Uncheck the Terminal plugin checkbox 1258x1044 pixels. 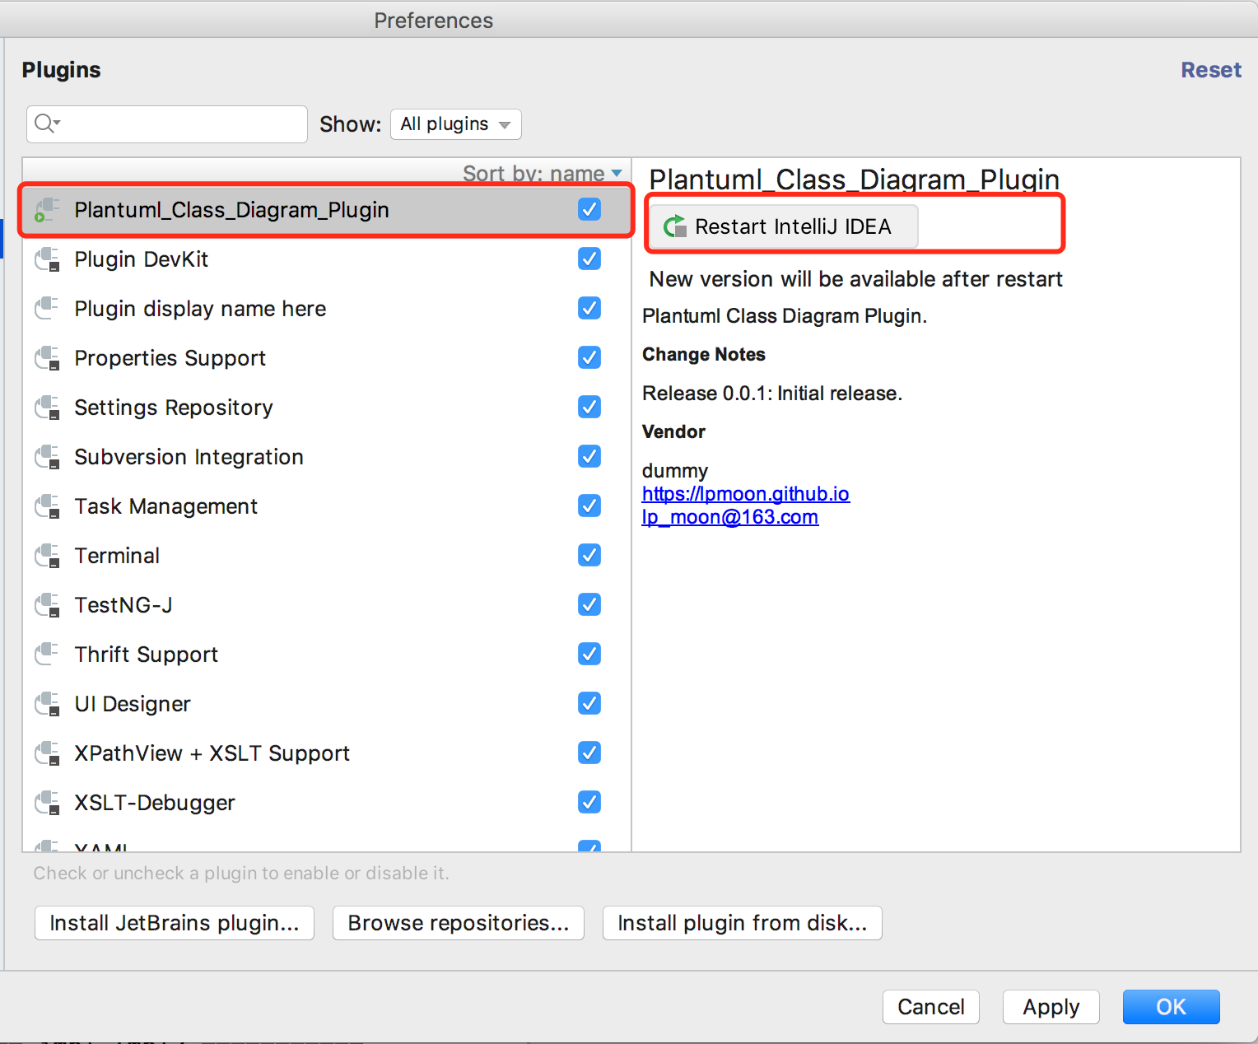[589, 555]
